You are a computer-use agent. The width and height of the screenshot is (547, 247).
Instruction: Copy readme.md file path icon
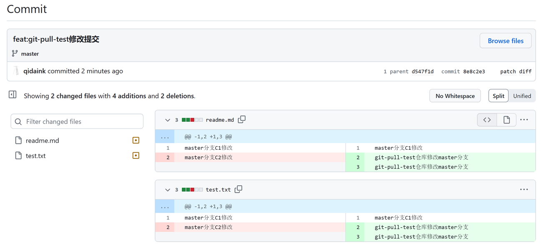pos(242,120)
